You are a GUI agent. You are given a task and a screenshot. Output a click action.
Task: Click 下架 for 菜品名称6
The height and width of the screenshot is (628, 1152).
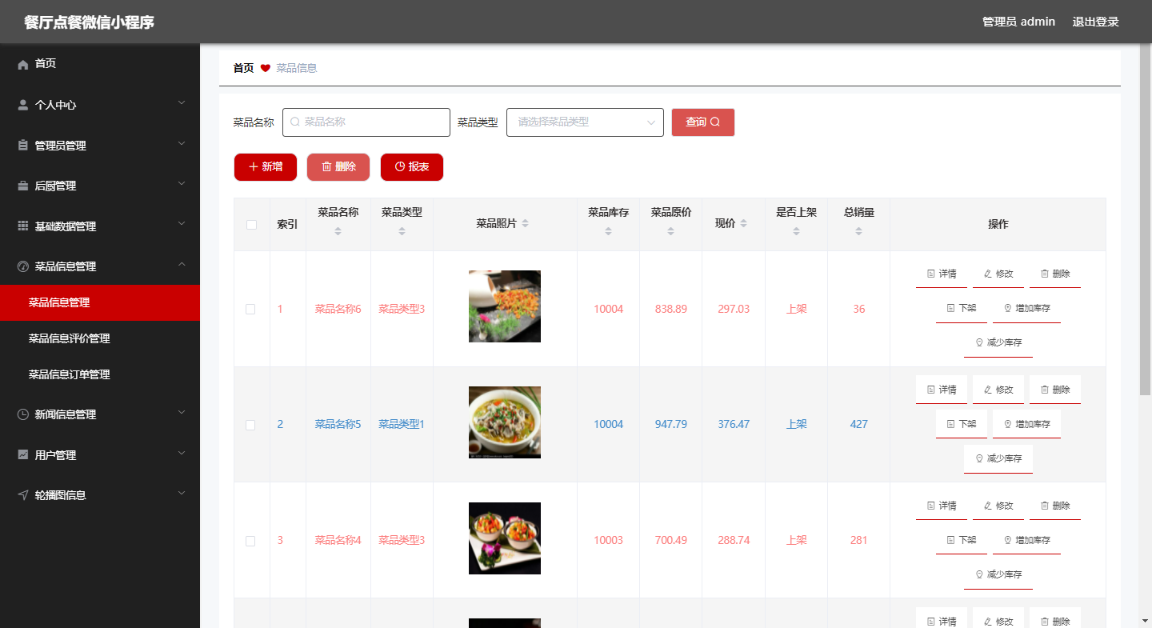point(962,308)
